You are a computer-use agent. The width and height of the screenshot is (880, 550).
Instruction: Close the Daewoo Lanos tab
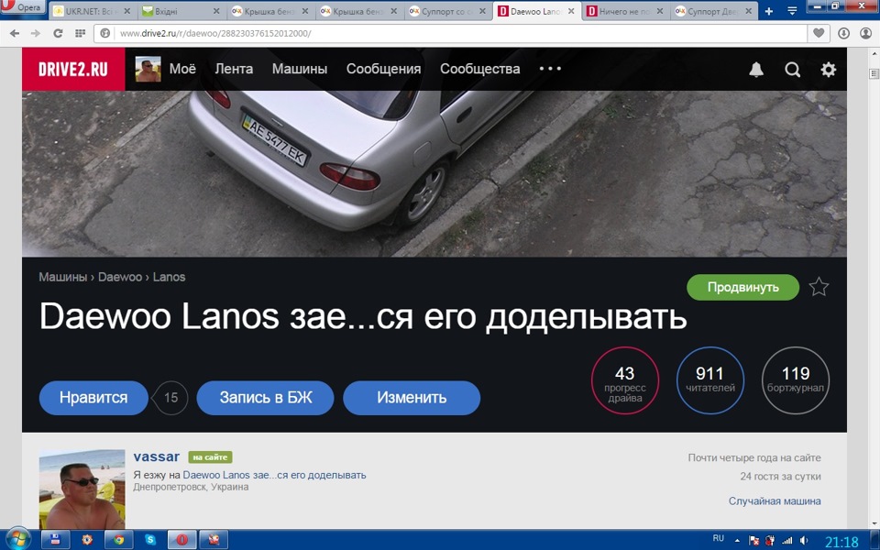[571, 11]
